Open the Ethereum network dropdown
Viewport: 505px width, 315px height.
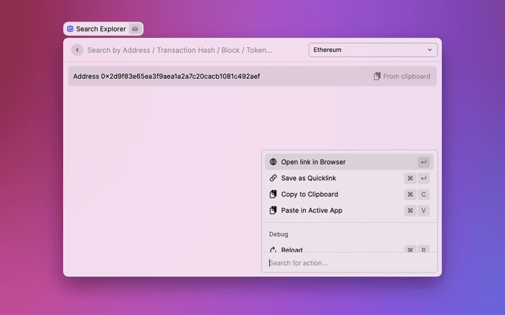tap(372, 50)
